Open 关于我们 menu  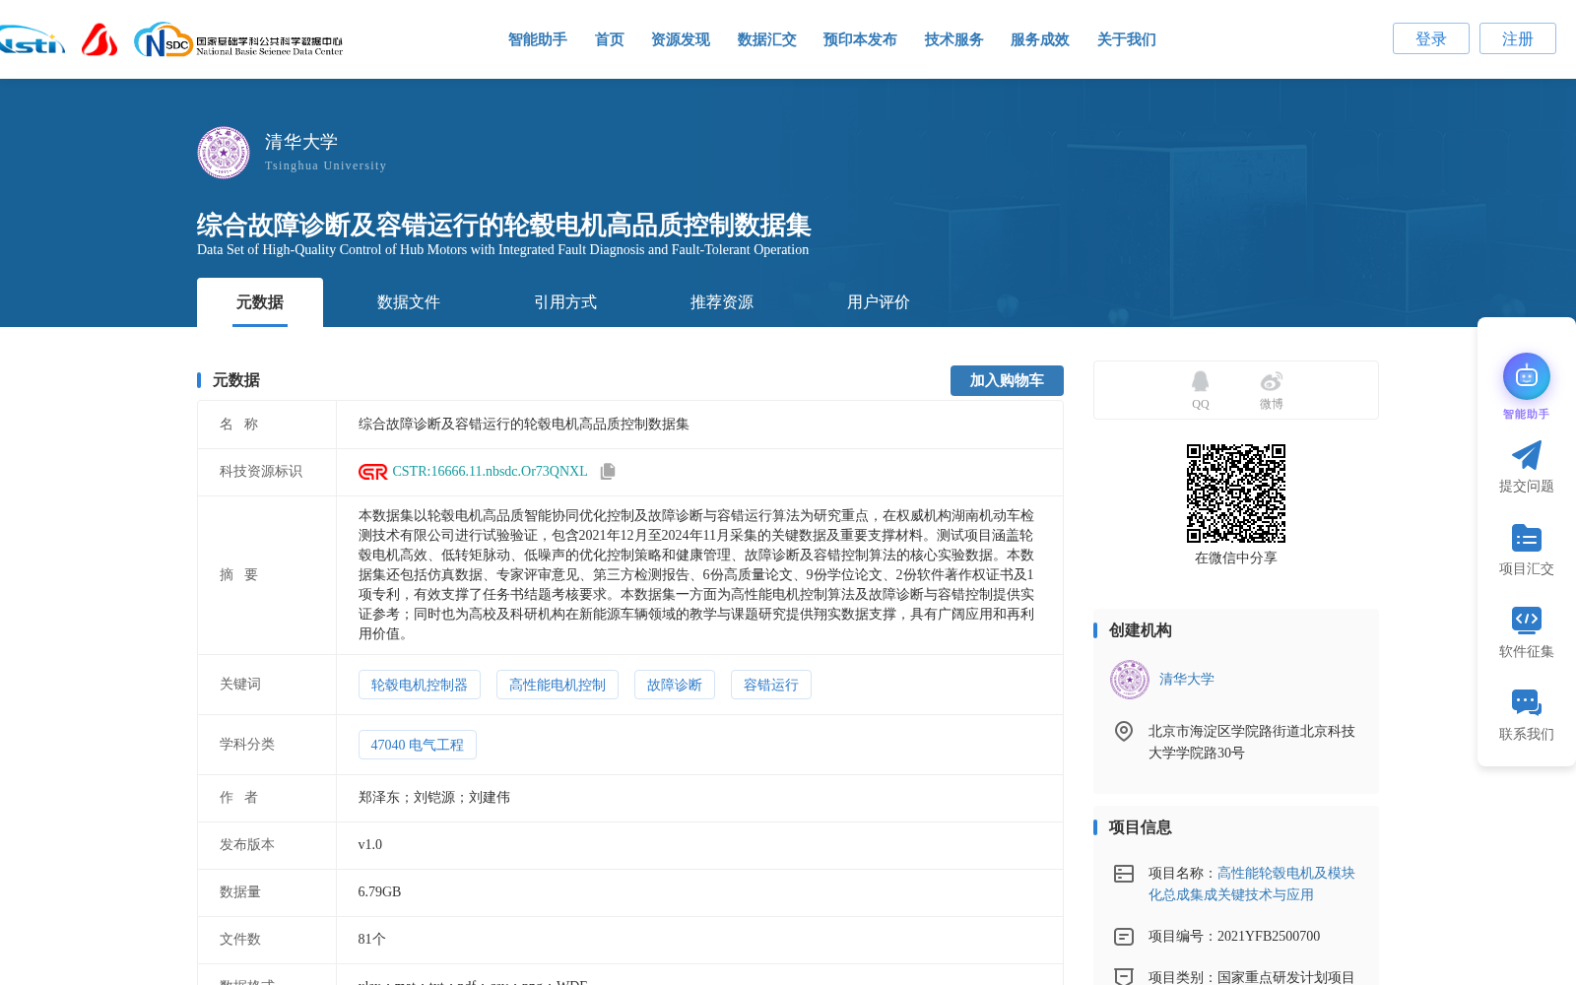1127,39
